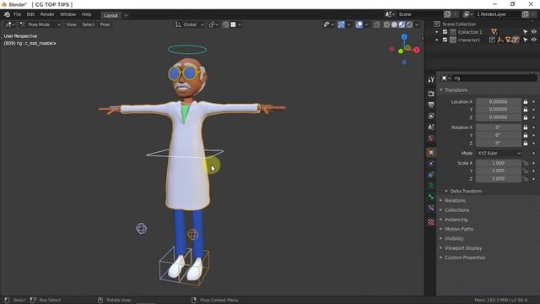Hide Collection 1 with its eye icon
Viewport: 540px width, 304px height.
point(534,32)
